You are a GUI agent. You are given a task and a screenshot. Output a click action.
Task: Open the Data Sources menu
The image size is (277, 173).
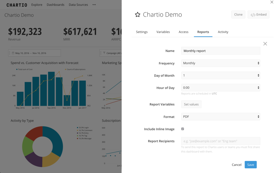78,5
